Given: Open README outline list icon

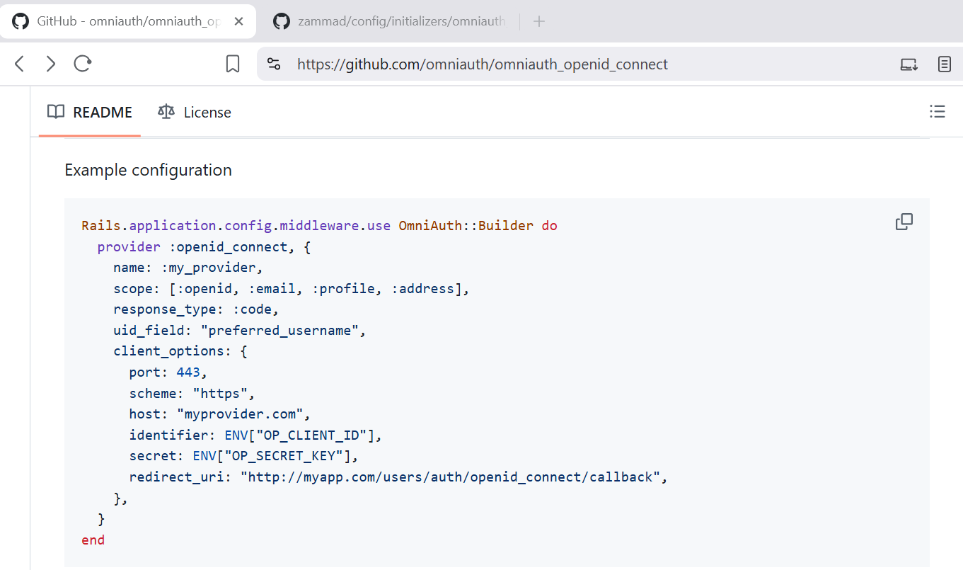Looking at the screenshot, I should pos(938,111).
